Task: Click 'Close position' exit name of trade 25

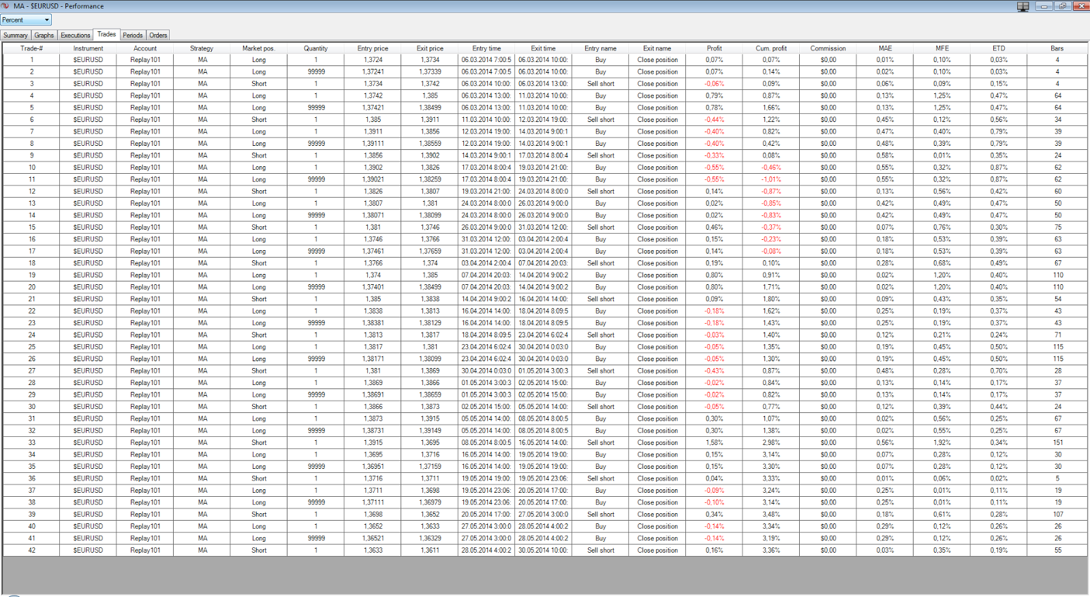Action: 657,347
